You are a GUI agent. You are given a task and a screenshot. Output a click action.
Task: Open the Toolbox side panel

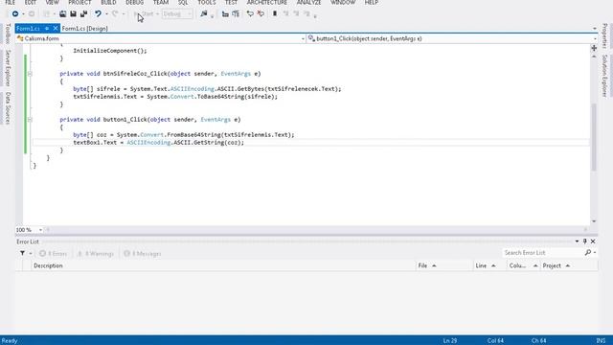pos(8,34)
